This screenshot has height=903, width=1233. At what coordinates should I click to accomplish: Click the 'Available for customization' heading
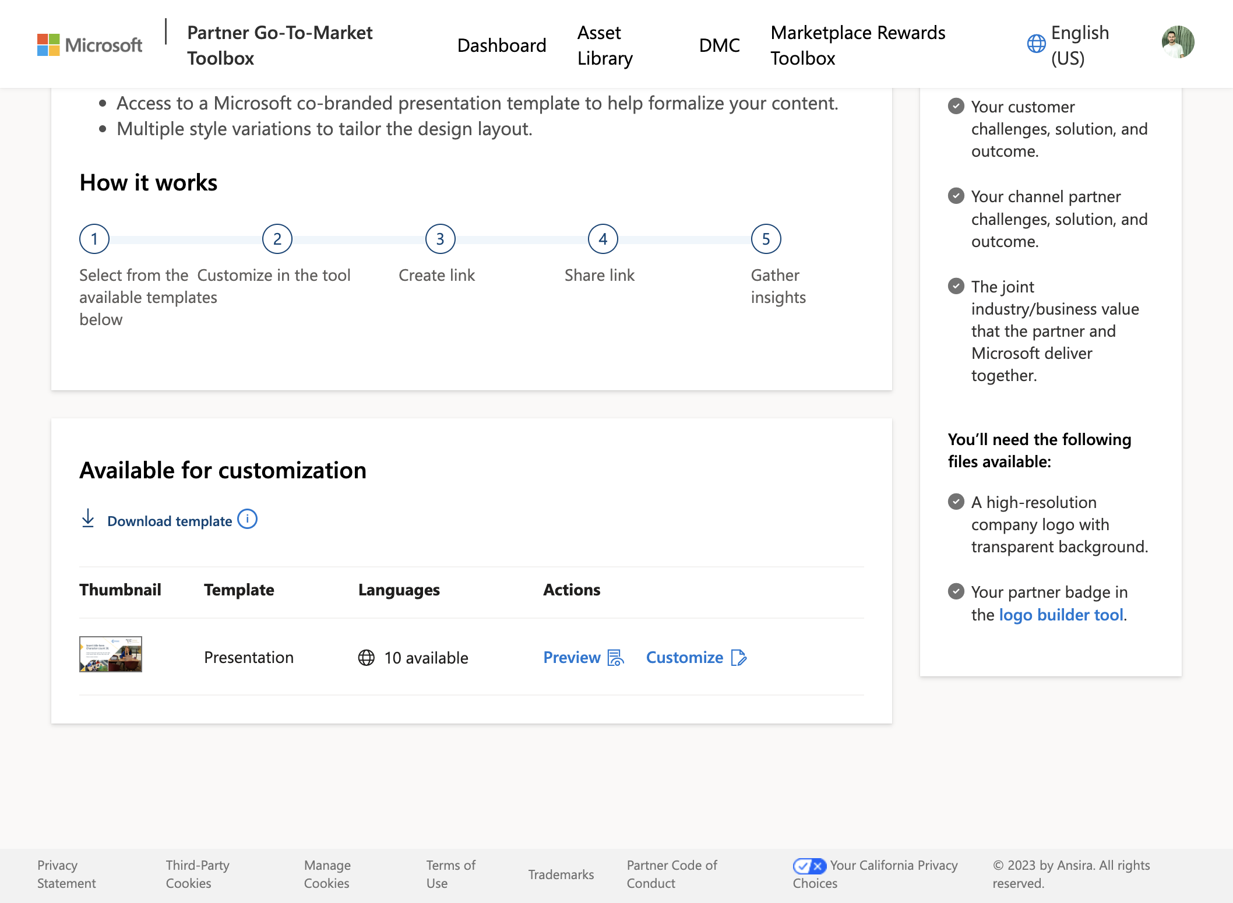[223, 470]
